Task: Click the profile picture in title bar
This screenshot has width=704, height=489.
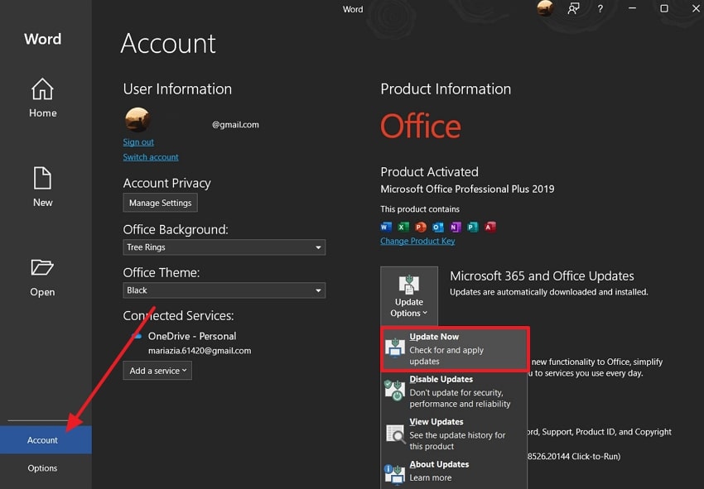Action: point(545,9)
